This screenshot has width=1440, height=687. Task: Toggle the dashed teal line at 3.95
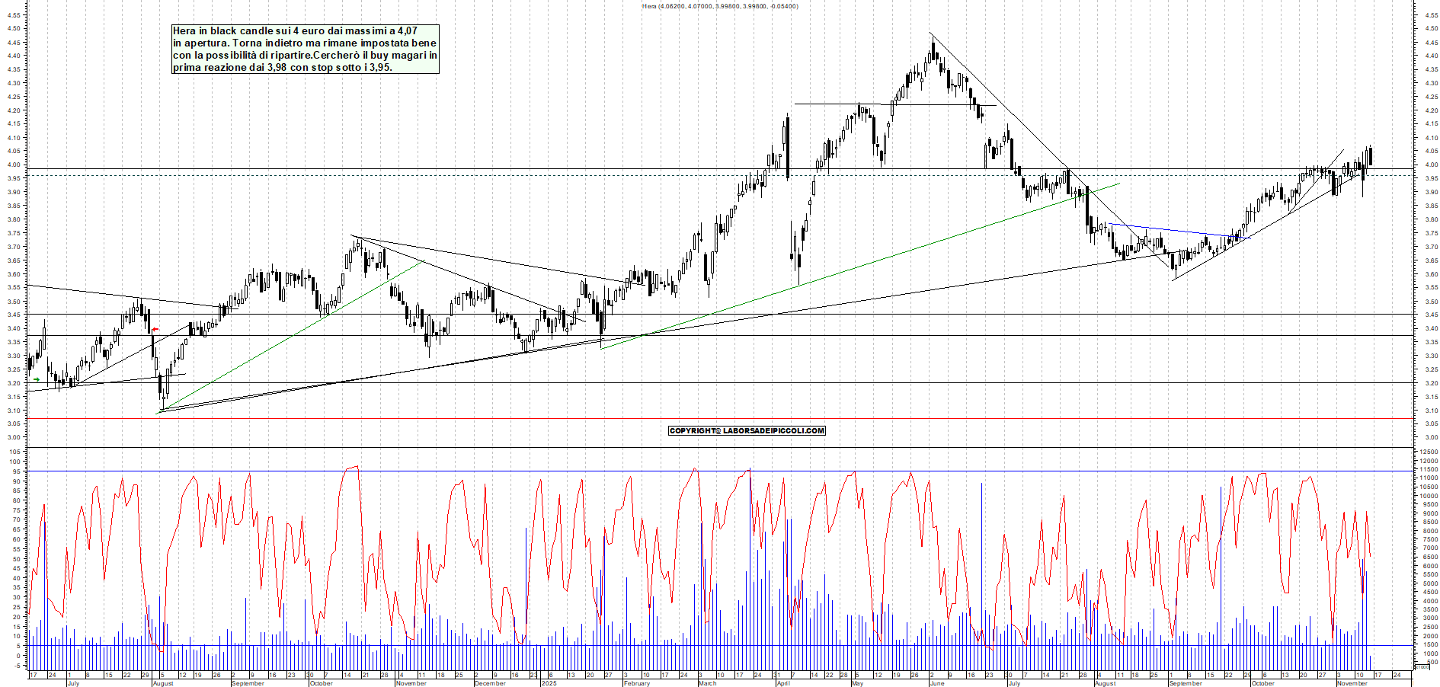point(457,175)
